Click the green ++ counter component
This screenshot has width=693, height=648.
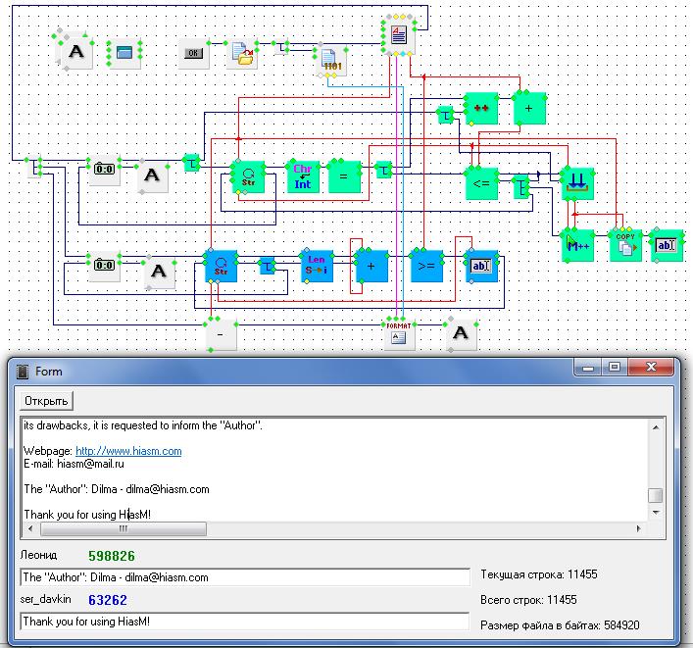click(x=480, y=109)
